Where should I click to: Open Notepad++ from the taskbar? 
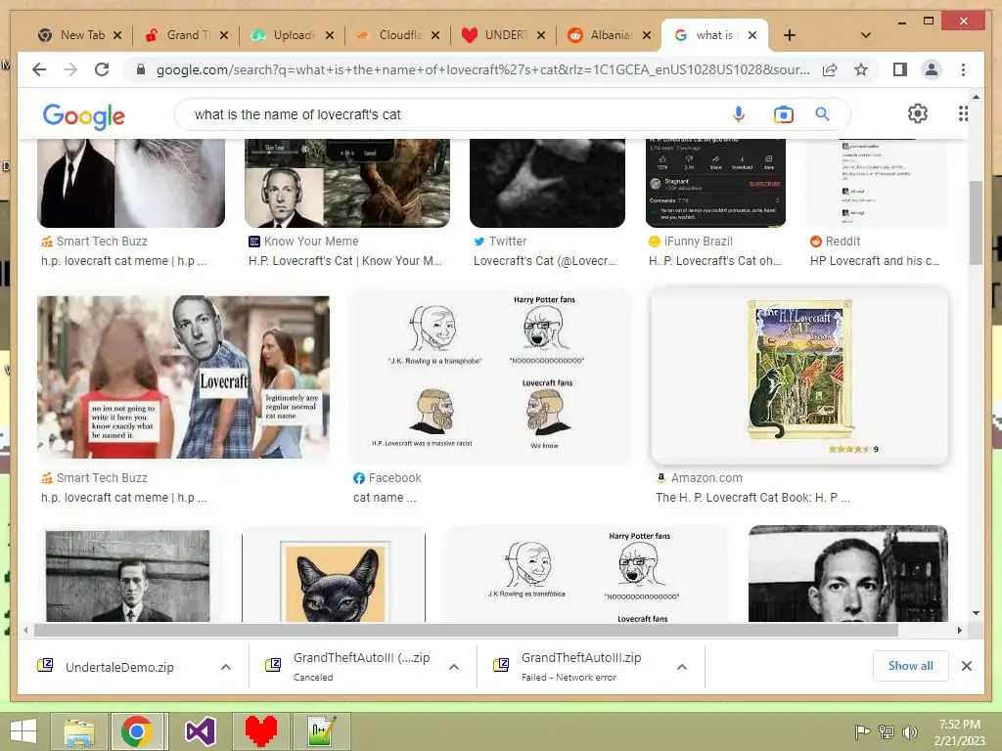pyautogui.click(x=321, y=731)
